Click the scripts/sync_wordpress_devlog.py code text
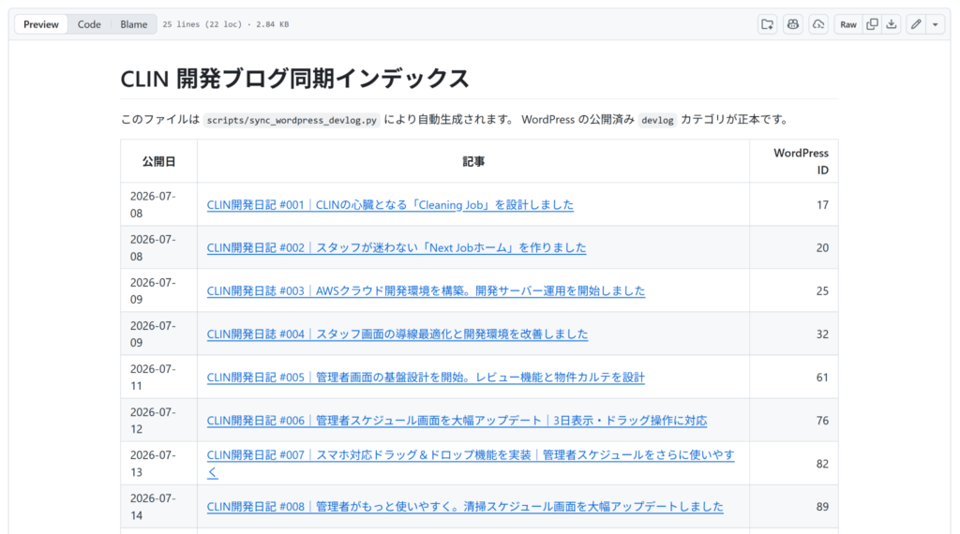Viewport: 960px width, 534px height. (292, 120)
